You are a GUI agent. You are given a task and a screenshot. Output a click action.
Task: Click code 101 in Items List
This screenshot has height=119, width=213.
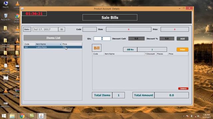pos(26,47)
